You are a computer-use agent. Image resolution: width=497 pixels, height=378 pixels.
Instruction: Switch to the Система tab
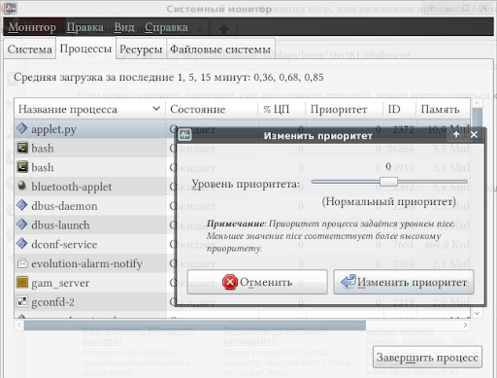[x=30, y=50]
